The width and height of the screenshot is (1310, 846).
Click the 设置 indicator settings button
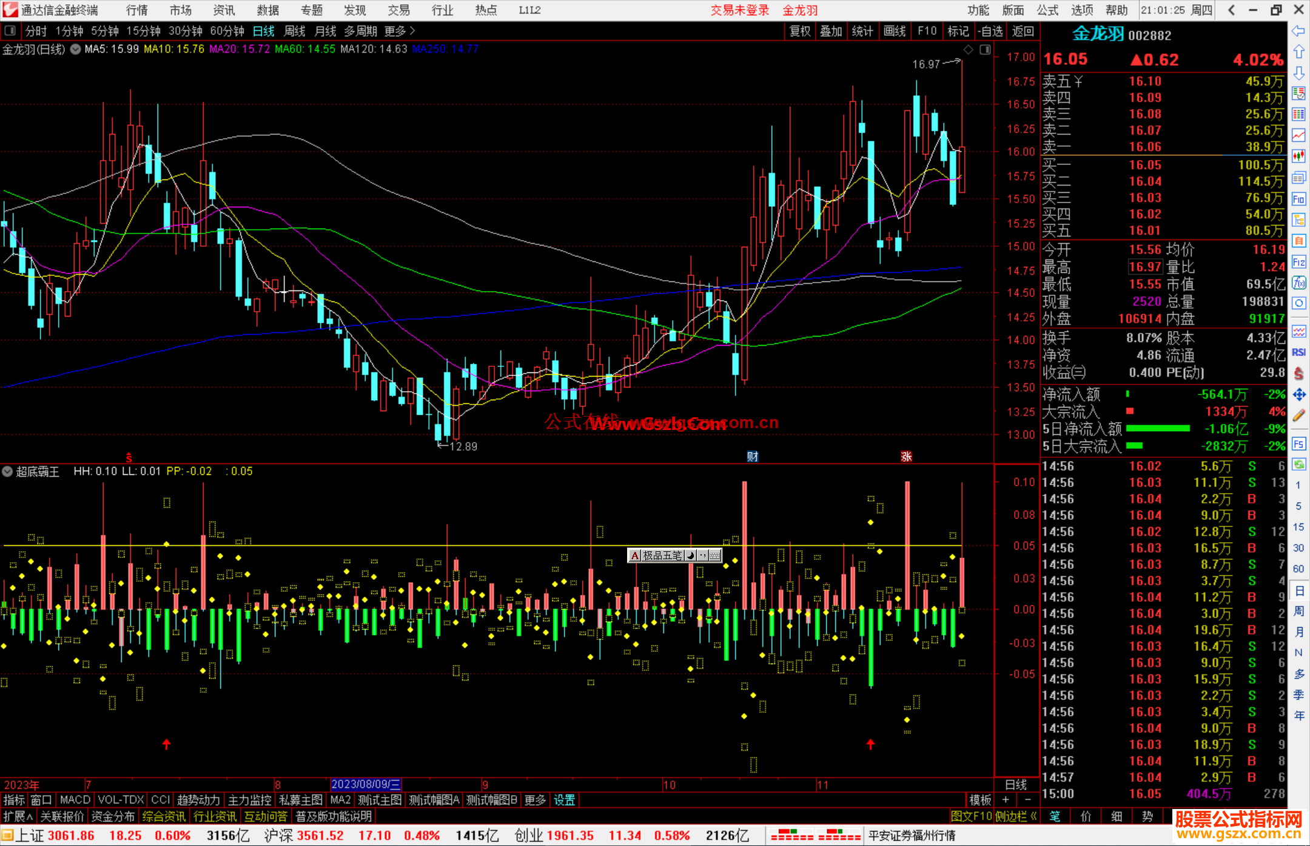click(x=564, y=800)
